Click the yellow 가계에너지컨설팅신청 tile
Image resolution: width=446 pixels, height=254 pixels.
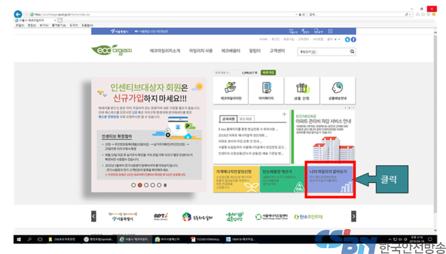(236, 179)
